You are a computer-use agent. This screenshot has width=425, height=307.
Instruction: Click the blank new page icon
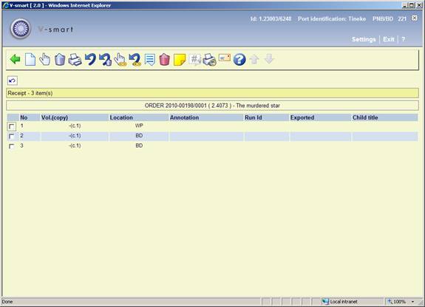pyautogui.click(x=30, y=59)
